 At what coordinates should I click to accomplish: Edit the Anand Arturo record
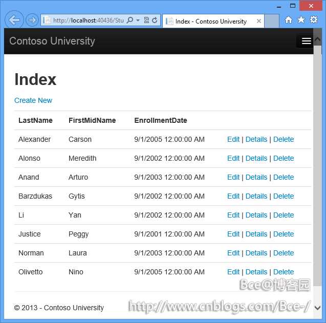233,177
